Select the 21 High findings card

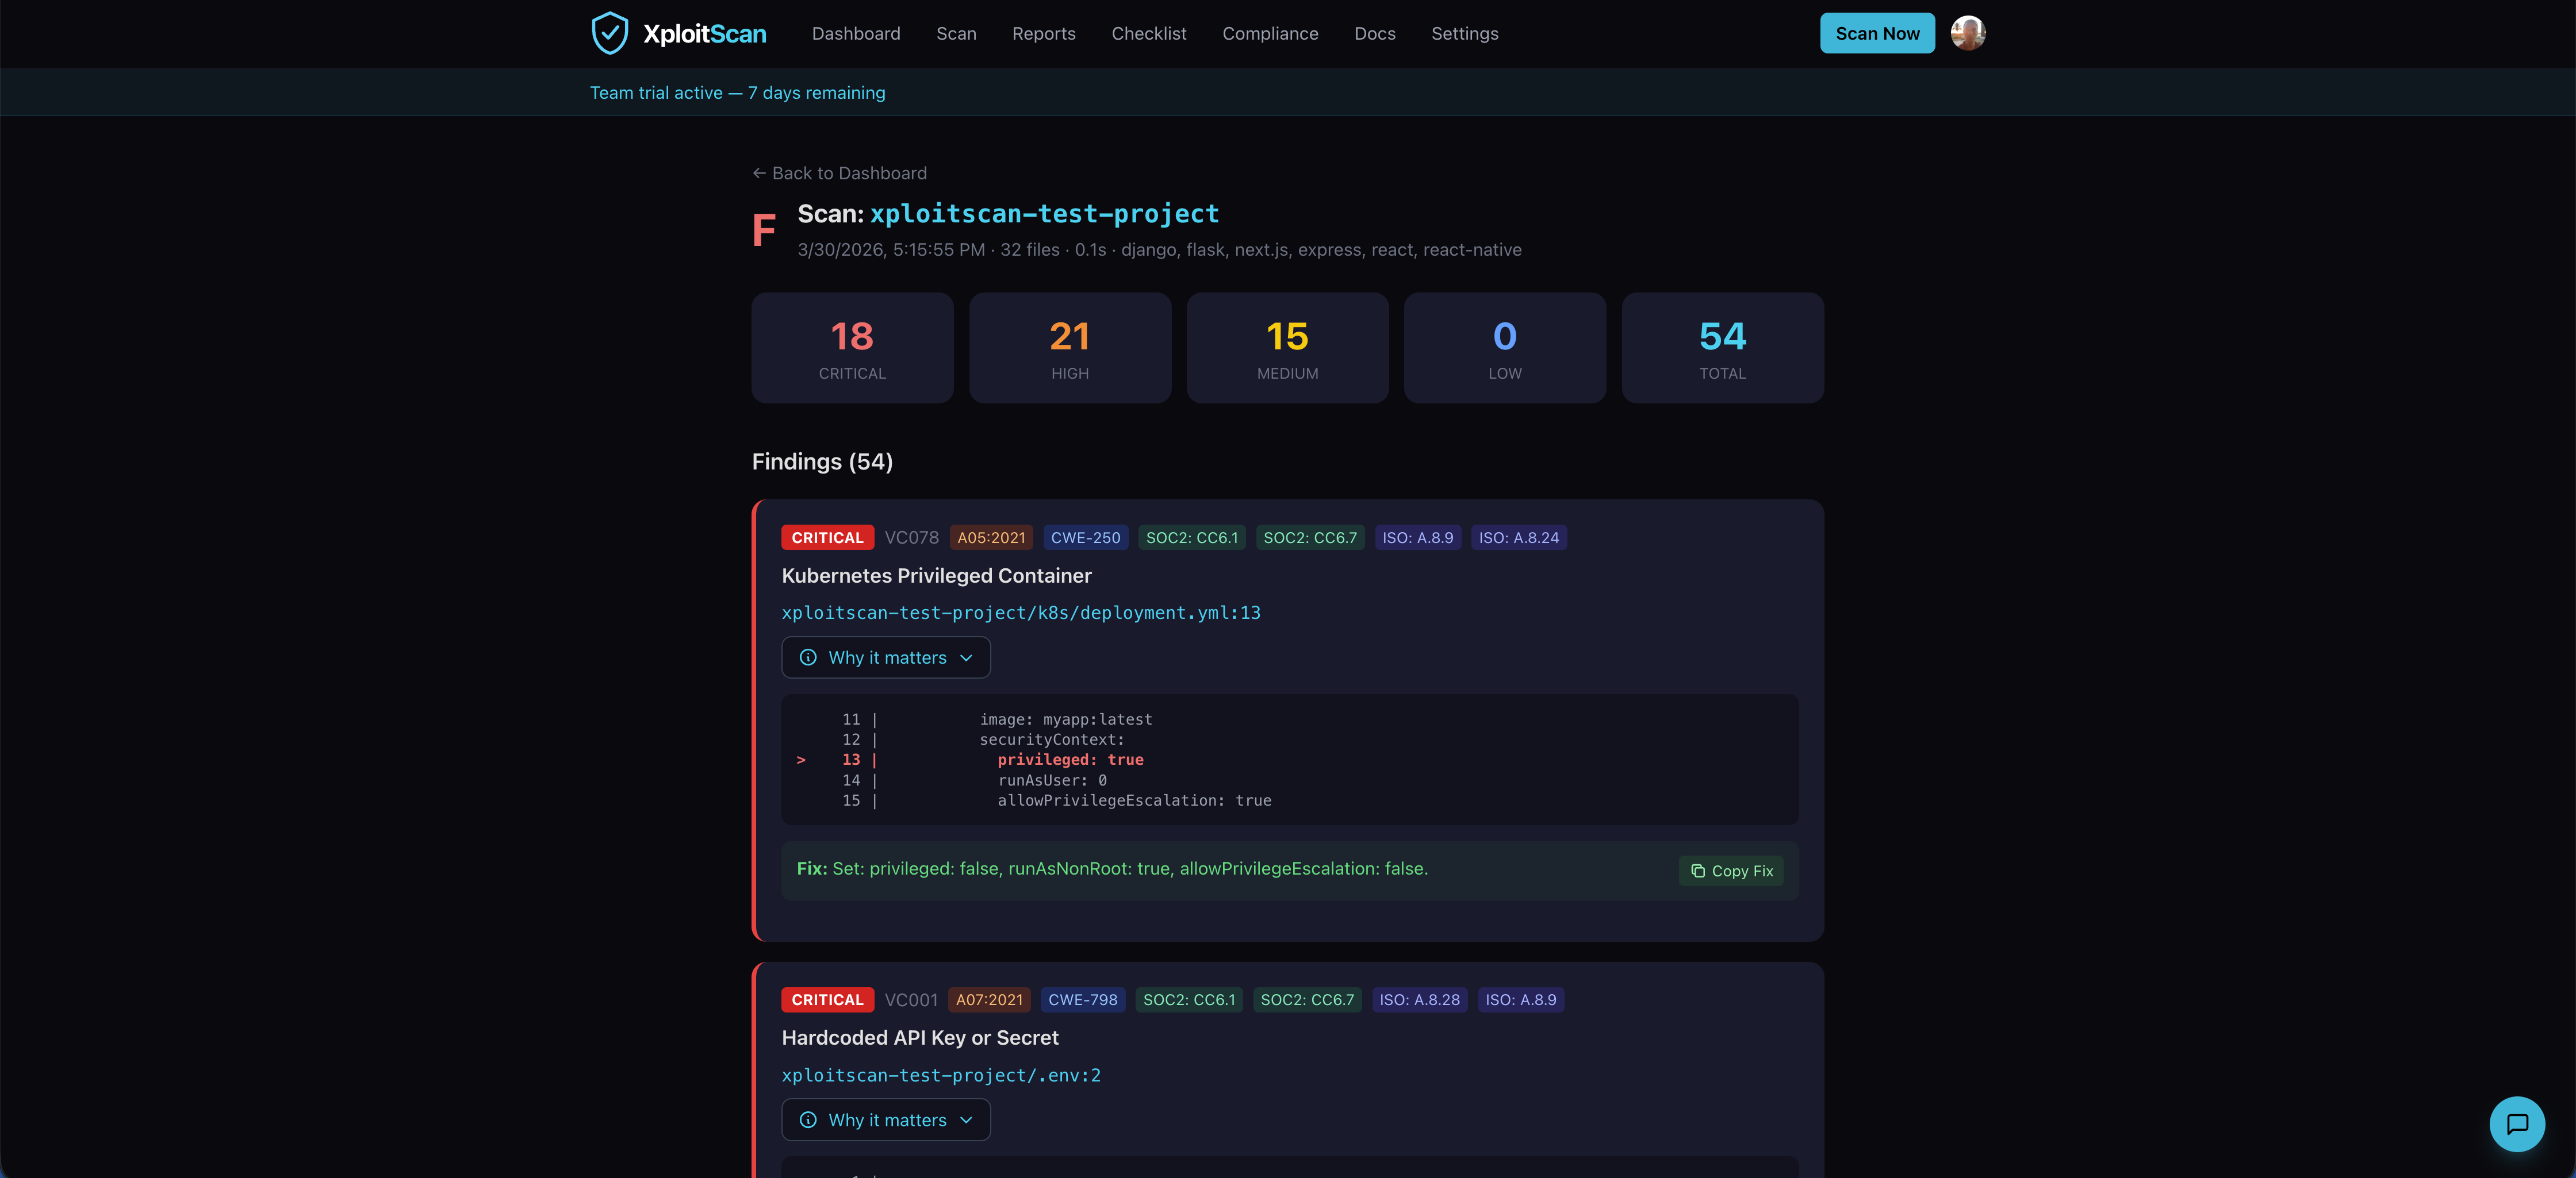click(x=1069, y=348)
